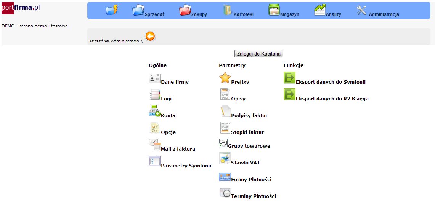Click the Ogólne section heading
435x204 pixels.
click(157, 65)
